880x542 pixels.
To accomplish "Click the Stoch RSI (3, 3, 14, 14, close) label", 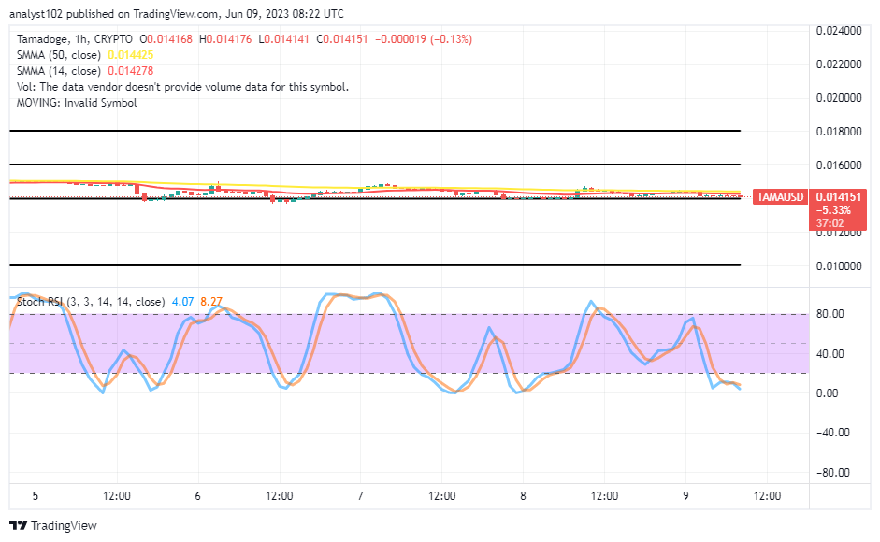I will pyautogui.click(x=91, y=302).
